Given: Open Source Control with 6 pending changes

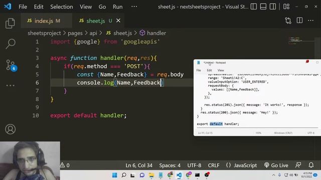Looking at the screenshot, I should [11, 65].
